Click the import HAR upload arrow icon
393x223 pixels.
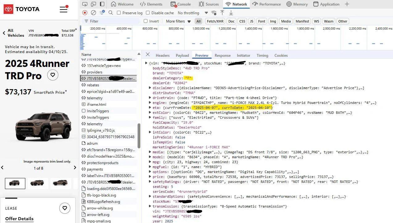[x=222, y=13]
